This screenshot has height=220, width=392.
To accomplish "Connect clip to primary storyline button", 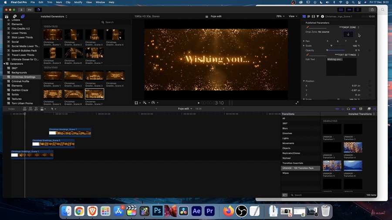I will pyautogui.click(x=24, y=109).
